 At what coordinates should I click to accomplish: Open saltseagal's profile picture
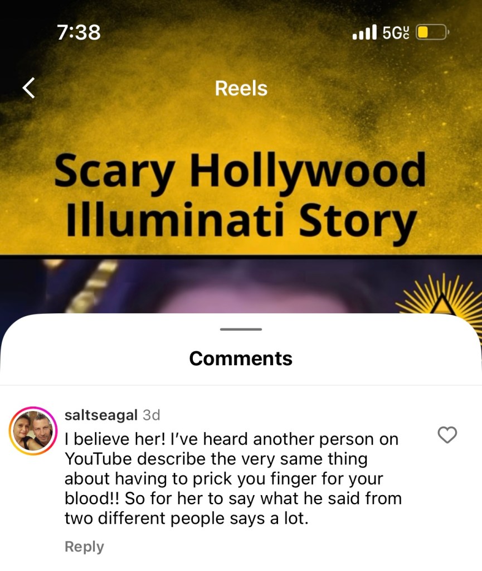(33, 431)
